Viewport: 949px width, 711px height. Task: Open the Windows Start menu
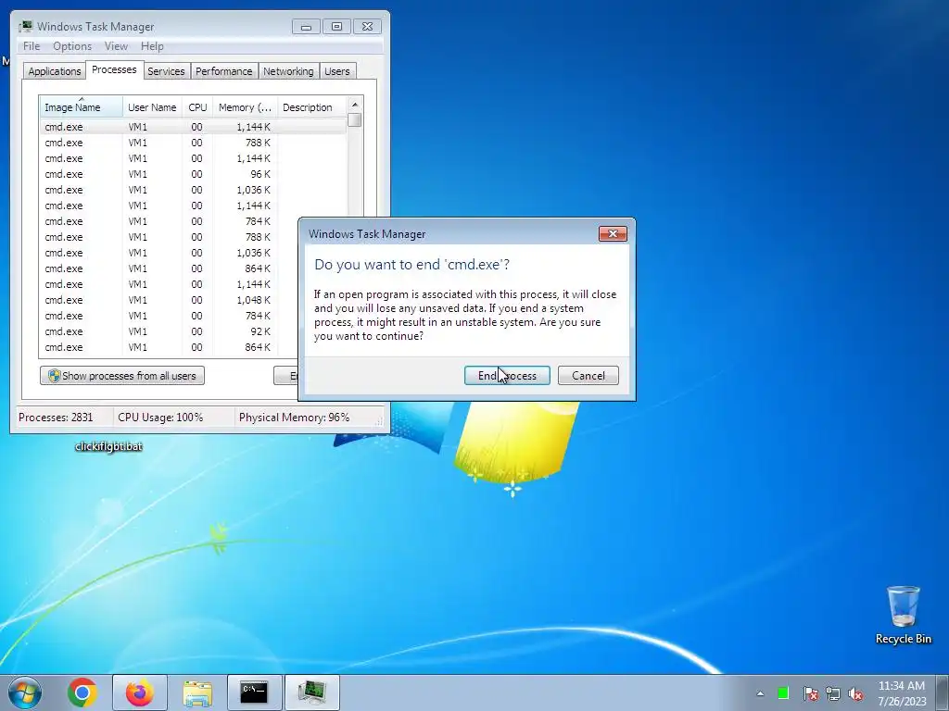(24, 692)
